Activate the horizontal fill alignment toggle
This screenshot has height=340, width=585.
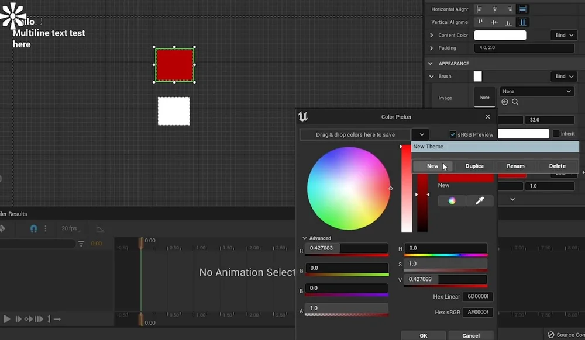click(x=522, y=9)
